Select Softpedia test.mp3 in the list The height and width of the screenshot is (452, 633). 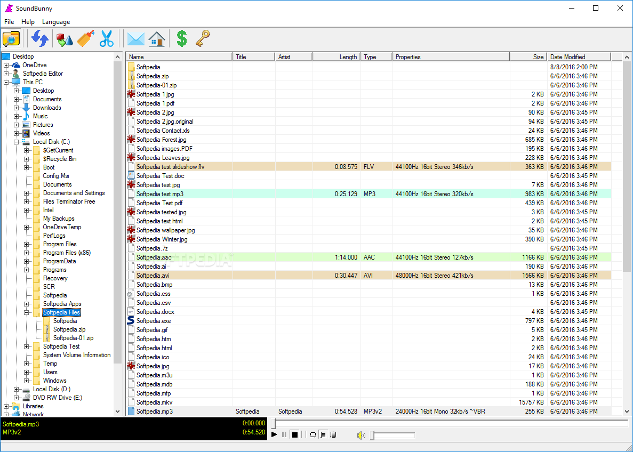click(x=368, y=193)
